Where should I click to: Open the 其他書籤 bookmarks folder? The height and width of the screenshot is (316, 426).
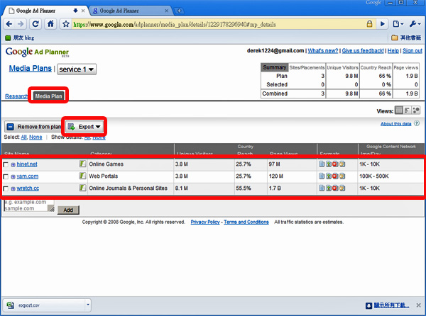pos(406,38)
